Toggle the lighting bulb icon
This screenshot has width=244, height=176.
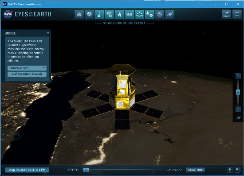coord(230,170)
